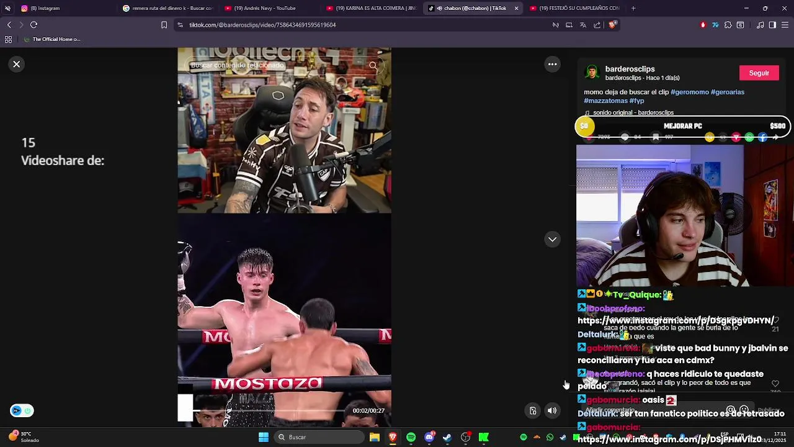Toggle auto-scroll icon beside volume button
The height and width of the screenshot is (447, 794).
click(x=533, y=410)
